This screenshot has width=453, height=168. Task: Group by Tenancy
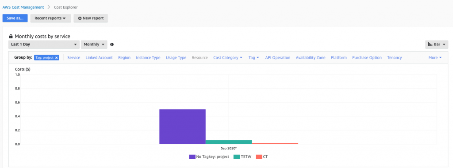click(394, 58)
